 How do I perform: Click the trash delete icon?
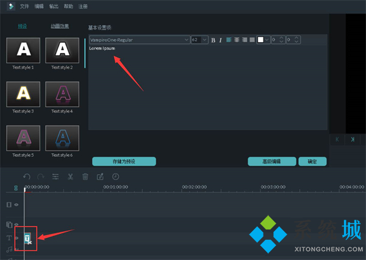(85, 176)
